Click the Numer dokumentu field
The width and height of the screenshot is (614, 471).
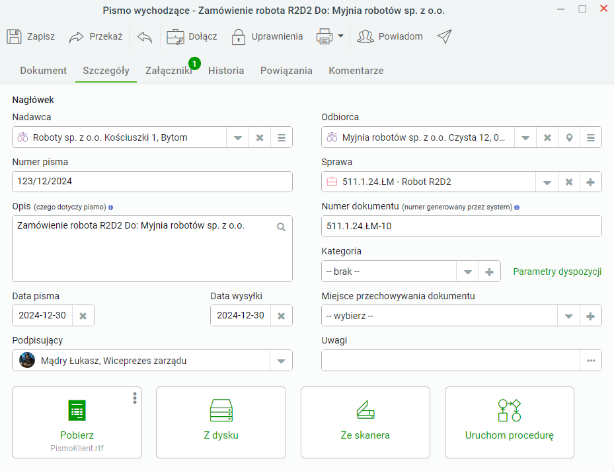(x=461, y=226)
